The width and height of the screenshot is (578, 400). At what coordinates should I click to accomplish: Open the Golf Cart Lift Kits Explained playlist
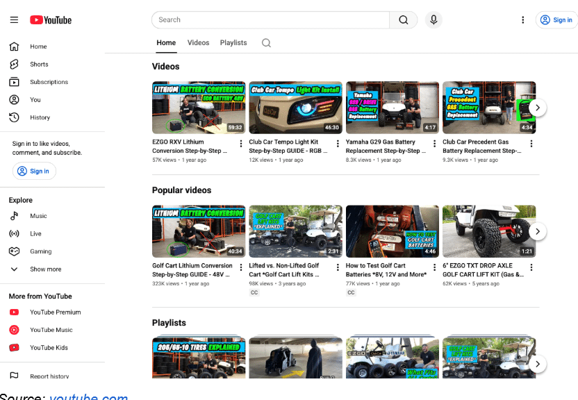(x=489, y=356)
